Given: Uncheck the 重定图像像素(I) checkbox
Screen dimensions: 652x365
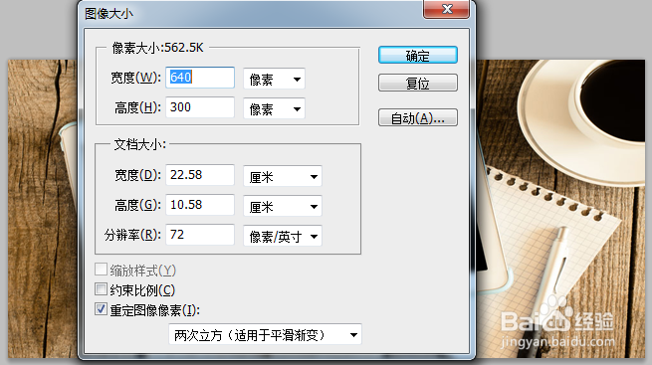Looking at the screenshot, I should click(x=102, y=309).
